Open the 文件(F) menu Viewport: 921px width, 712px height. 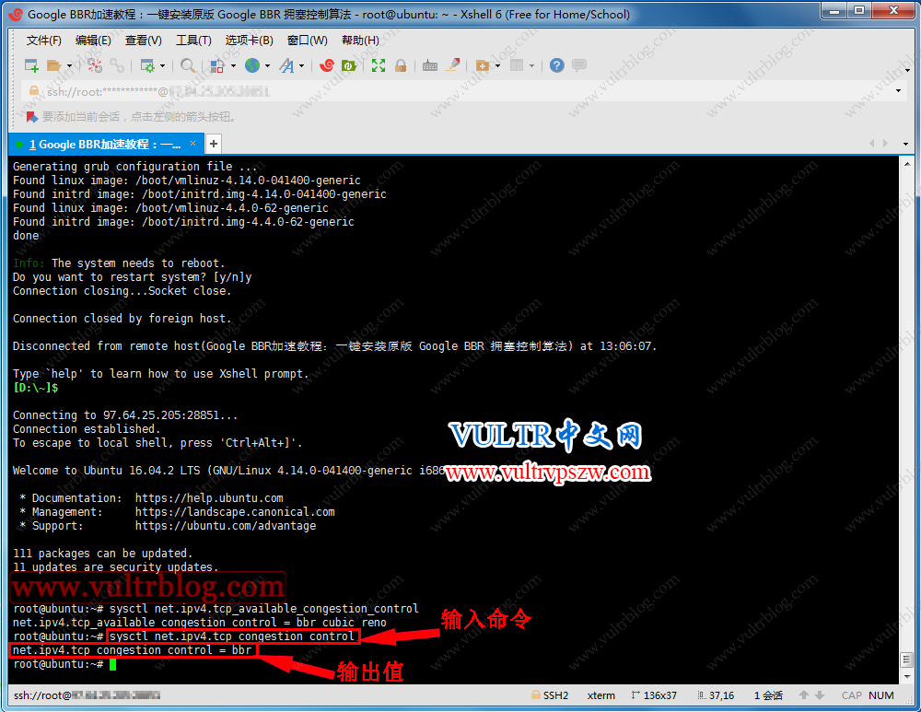coord(44,40)
